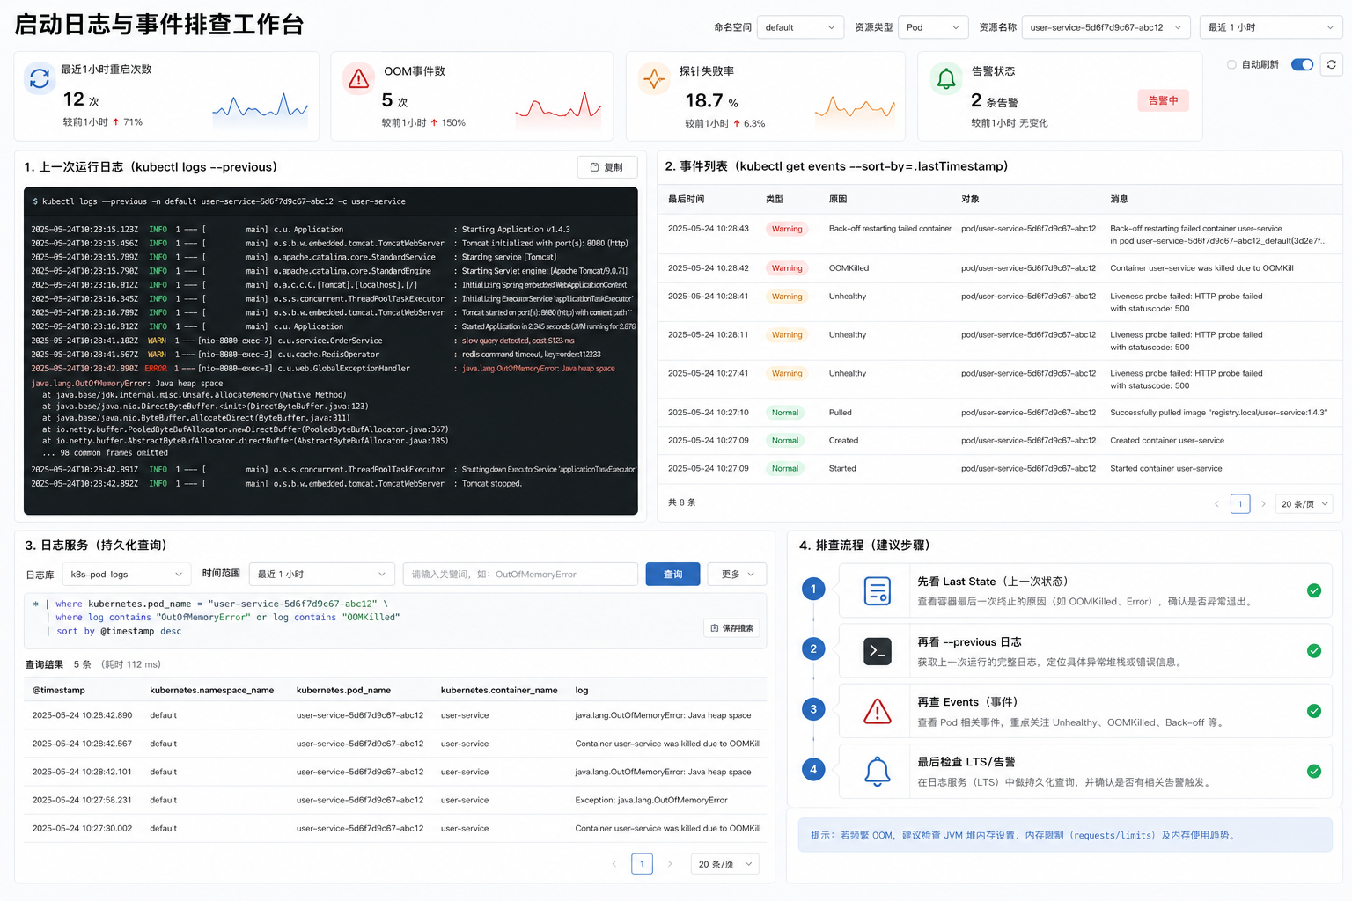
Task: Click green checkmark on 再看 --previous 日志 step
Action: [x=1314, y=651]
